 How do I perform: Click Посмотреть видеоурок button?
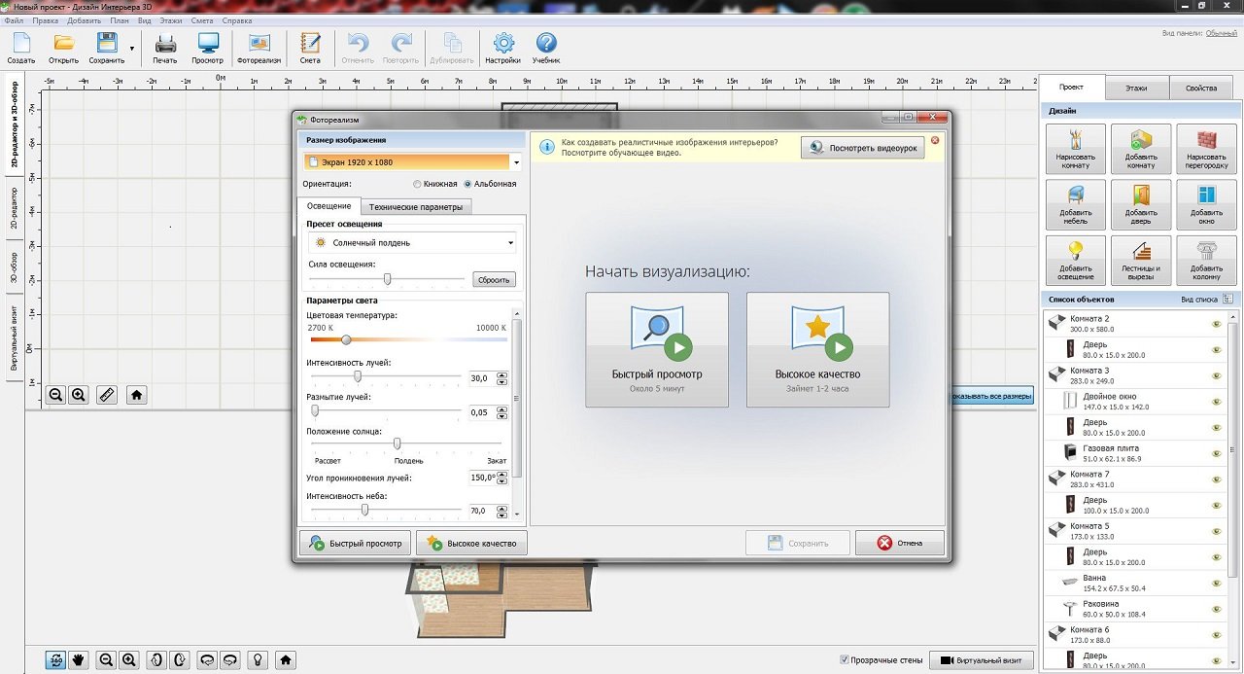[x=862, y=148]
